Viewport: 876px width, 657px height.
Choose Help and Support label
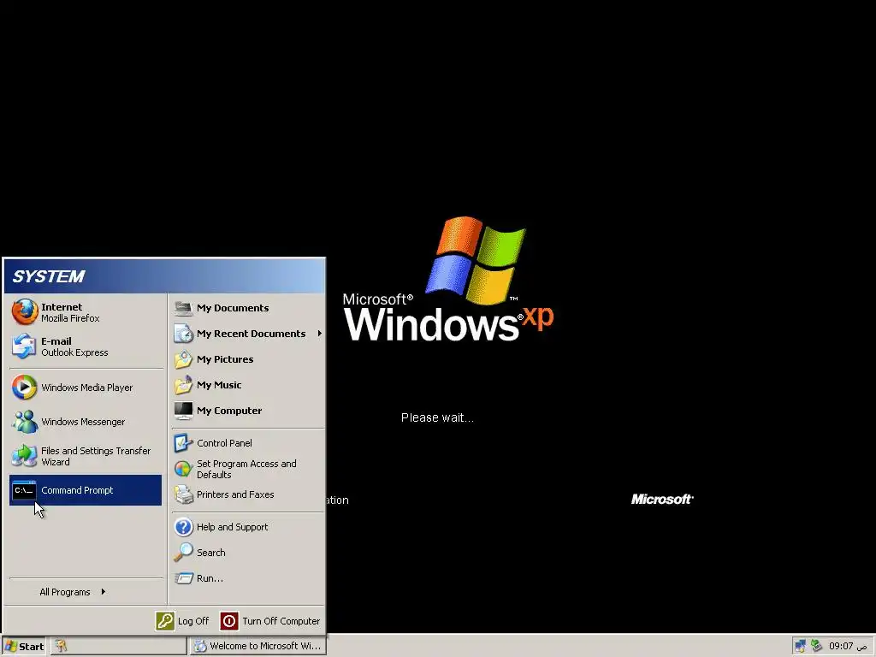(x=233, y=527)
